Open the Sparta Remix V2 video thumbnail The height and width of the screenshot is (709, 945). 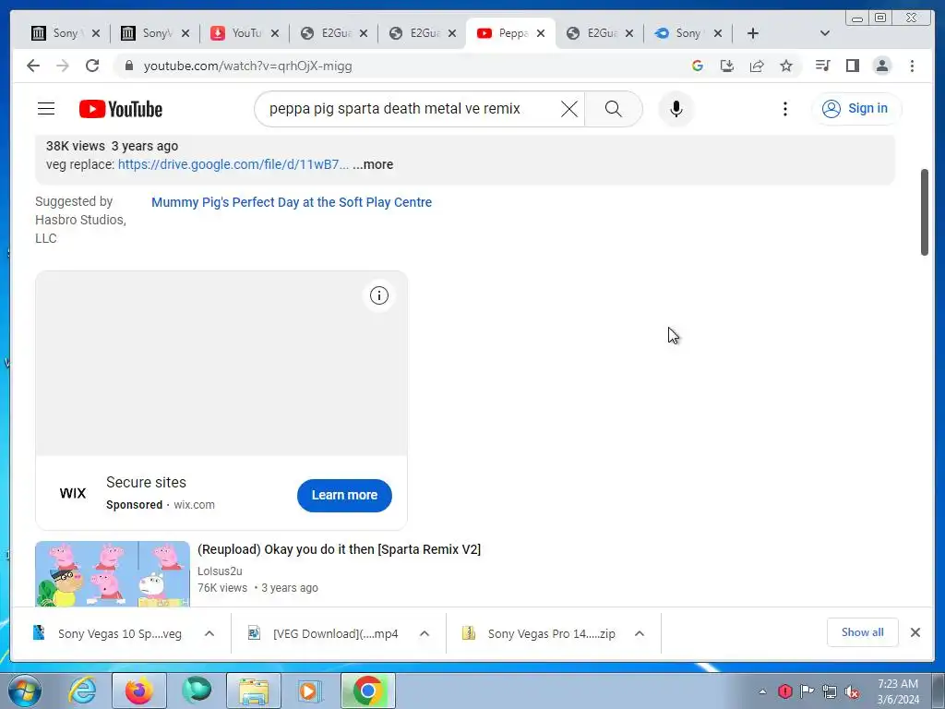pyautogui.click(x=112, y=573)
